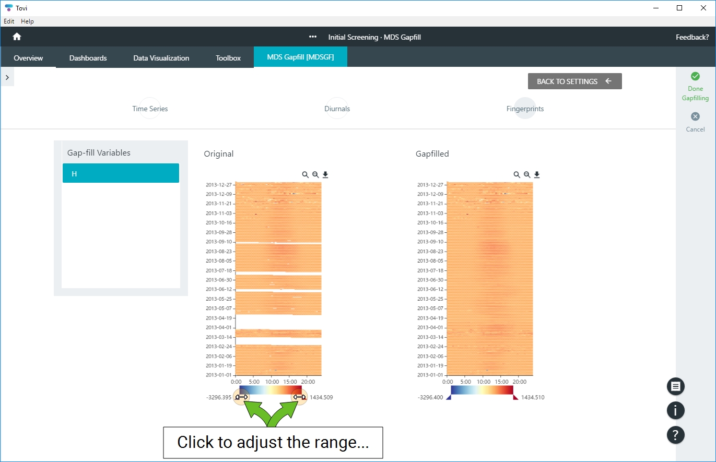716x462 pixels.
Task: Download the Gapfilled fingerprint plot
Action: click(537, 175)
